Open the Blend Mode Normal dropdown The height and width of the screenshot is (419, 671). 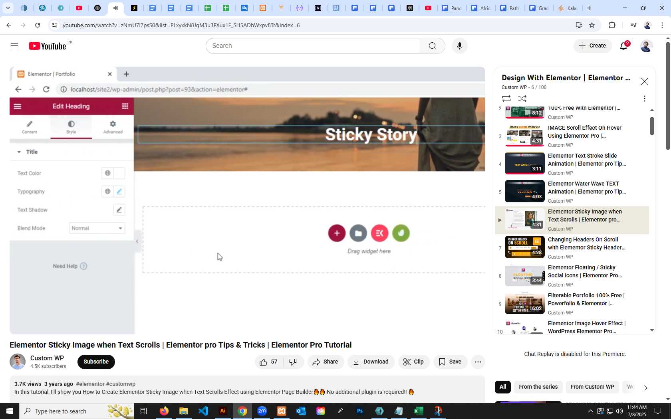97,228
